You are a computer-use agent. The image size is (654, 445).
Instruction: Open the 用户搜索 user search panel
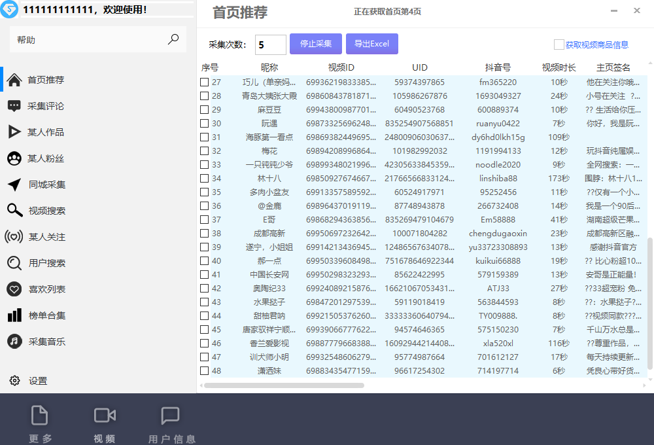14,262
